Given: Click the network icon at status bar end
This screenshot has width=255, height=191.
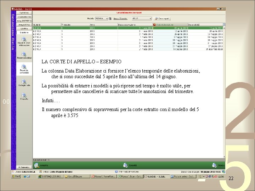Looking at the screenshot, I should coord(223,172).
